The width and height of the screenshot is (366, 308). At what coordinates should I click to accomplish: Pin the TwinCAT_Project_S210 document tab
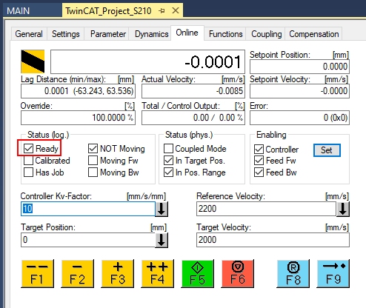pyautogui.click(x=162, y=10)
